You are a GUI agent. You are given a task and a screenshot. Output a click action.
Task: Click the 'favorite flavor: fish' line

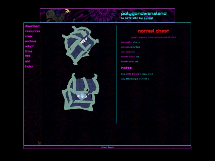(x=130, y=57)
